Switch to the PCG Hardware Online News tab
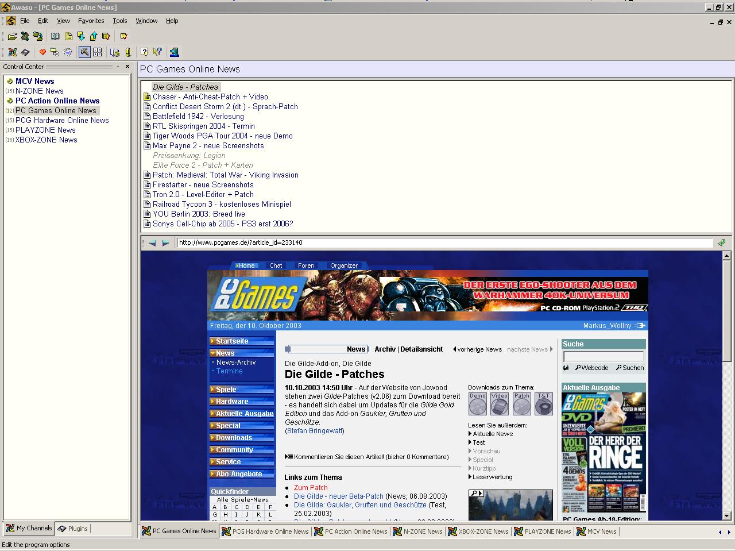Viewport: 735px width, 551px height. pos(265,531)
